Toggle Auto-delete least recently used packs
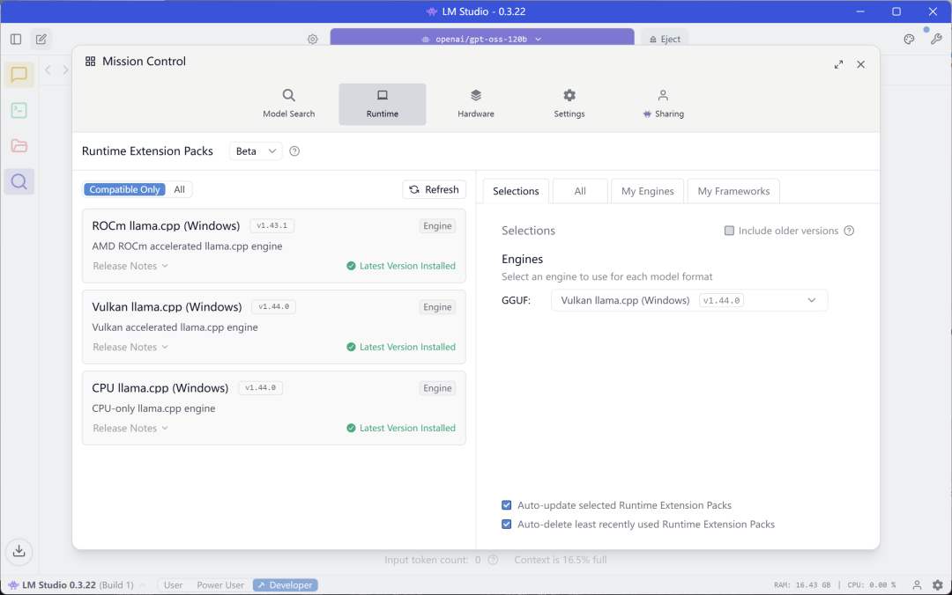 coord(507,525)
